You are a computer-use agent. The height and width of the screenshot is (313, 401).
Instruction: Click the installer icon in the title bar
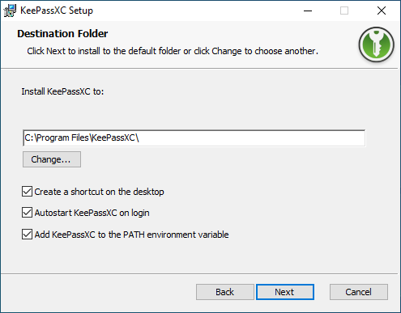tap(10, 11)
